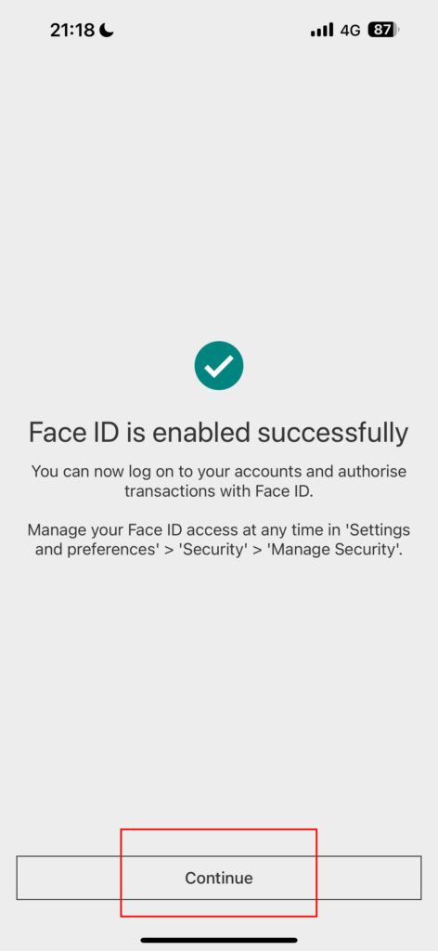Click the 21:18 status bar clock
The width and height of the screenshot is (438, 951).
point(72,30)
